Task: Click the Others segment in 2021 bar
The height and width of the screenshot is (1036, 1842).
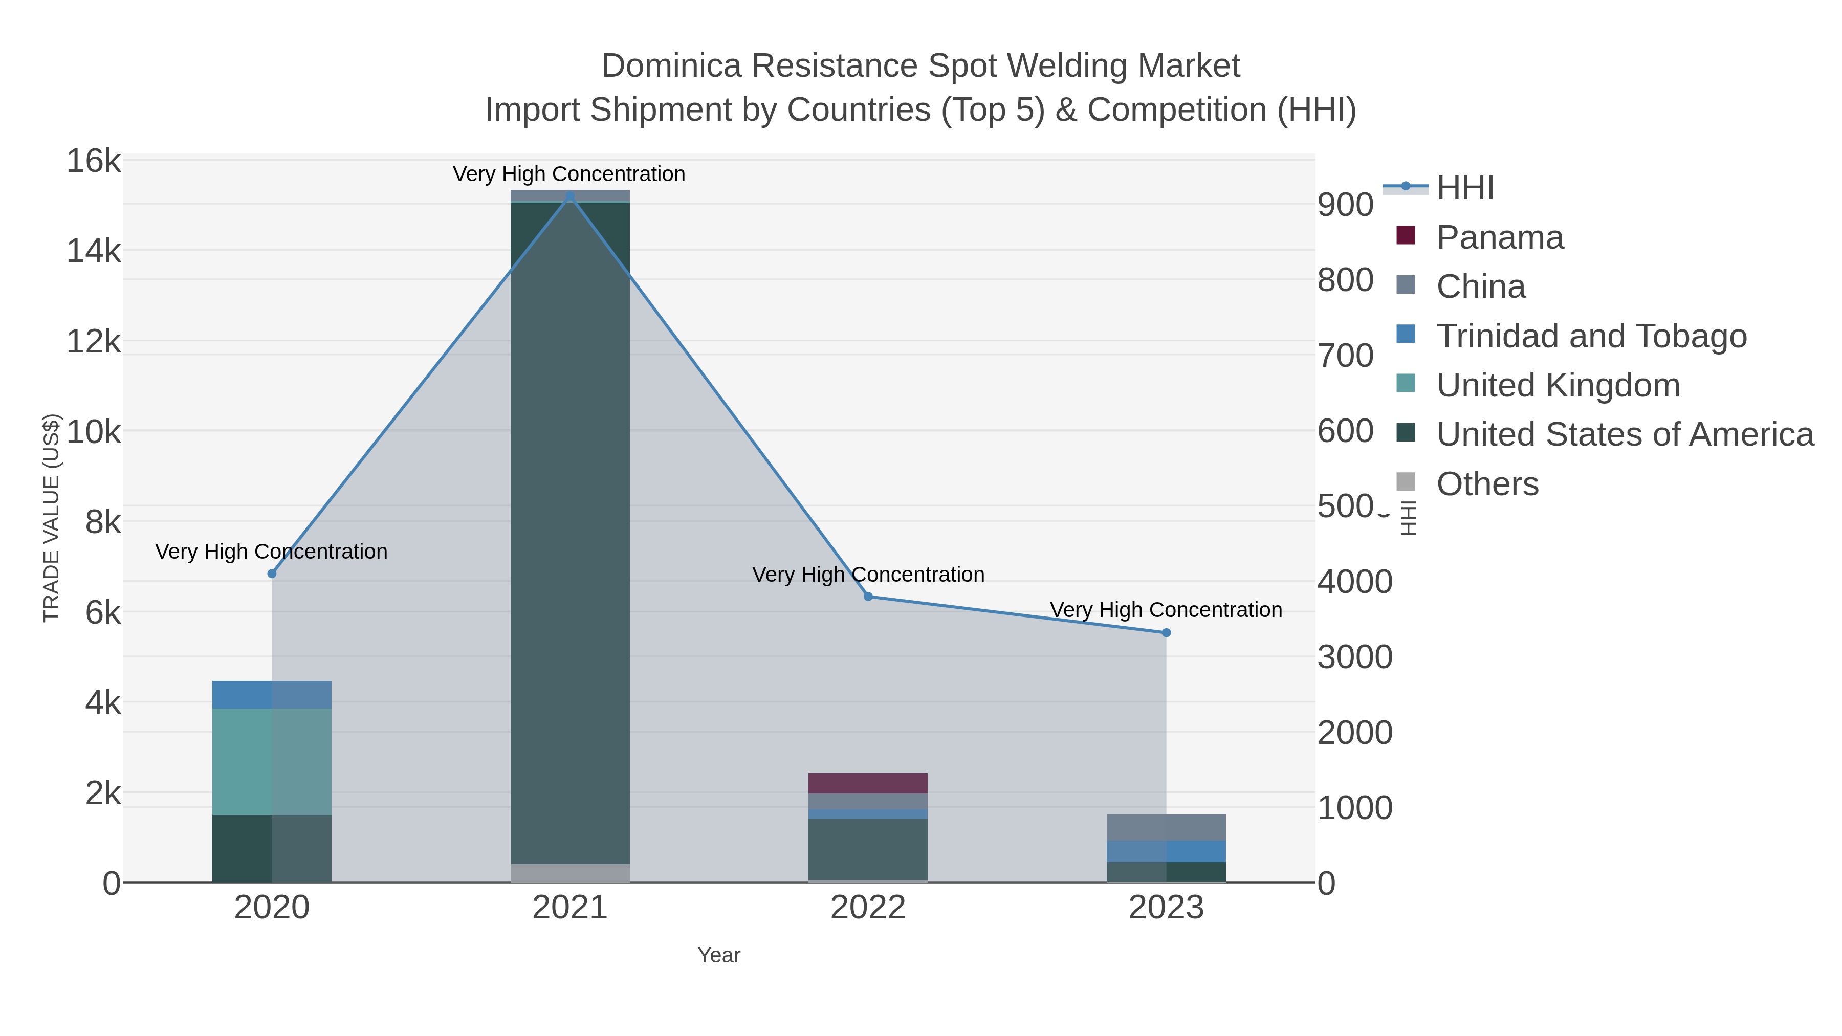Action: point(570,873)
